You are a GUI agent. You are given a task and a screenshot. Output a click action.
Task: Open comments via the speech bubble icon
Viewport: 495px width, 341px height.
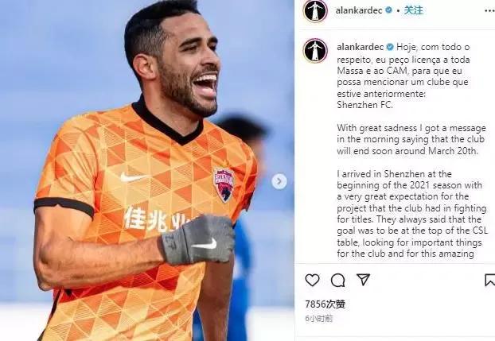[337, 280]
